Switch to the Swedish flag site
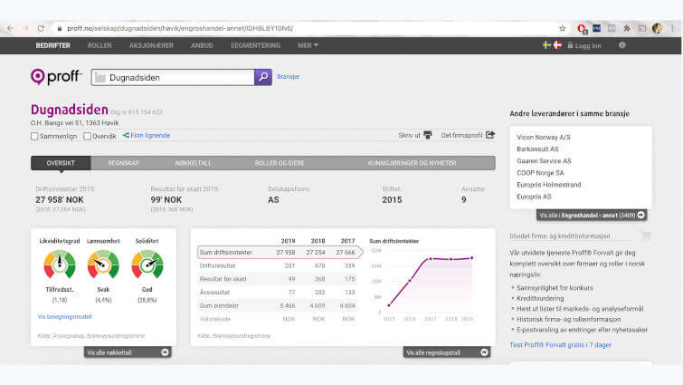 [x=546, y=45]
